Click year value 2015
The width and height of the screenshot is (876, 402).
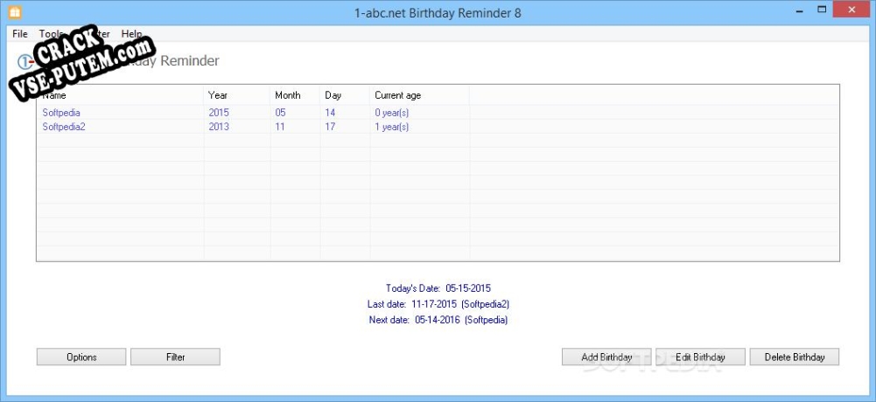(x=219, y=113)
